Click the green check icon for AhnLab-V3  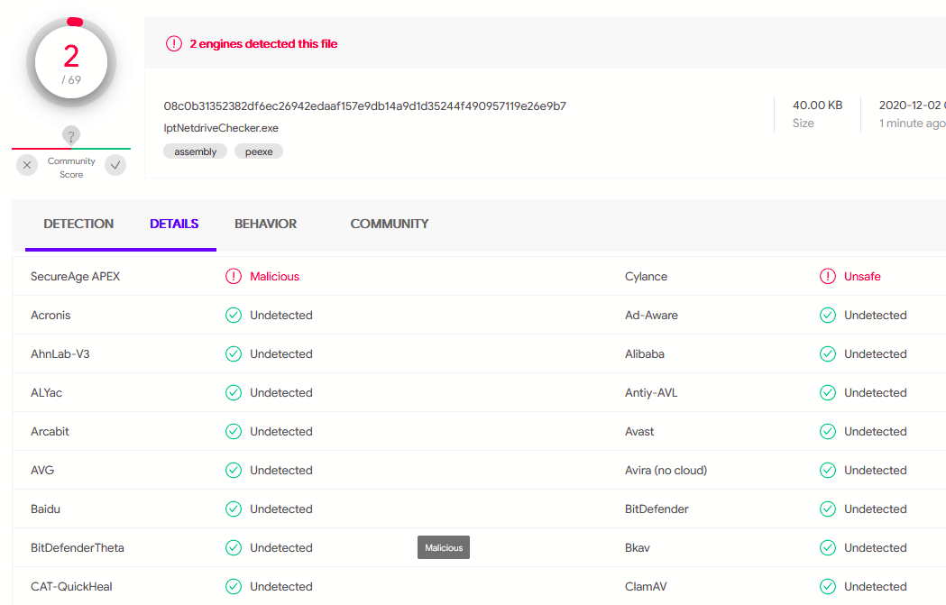(x=234, y=354)
